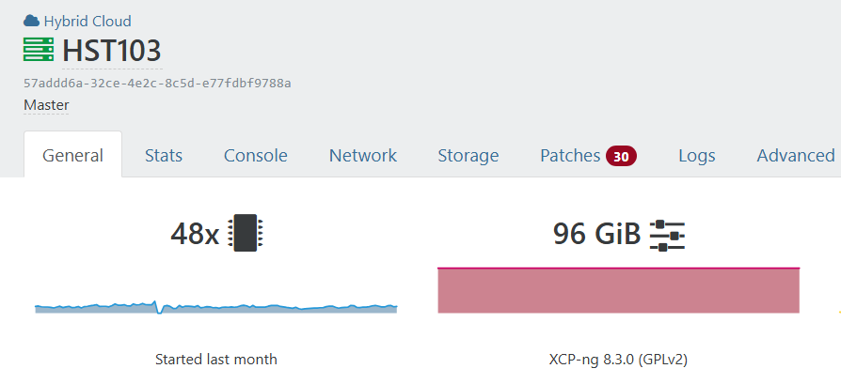Viewport: 841px width, 384px height.
Task: Open the Stats tab
Action: point(164,156)
